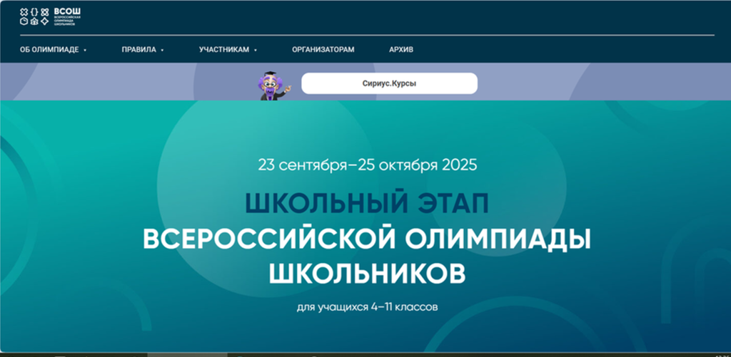The image size is (731, 357).
Task: Open the Архив section
Action: pyautogui.click(x=400, y=50)
